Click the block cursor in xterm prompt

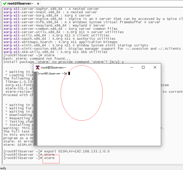69,73
